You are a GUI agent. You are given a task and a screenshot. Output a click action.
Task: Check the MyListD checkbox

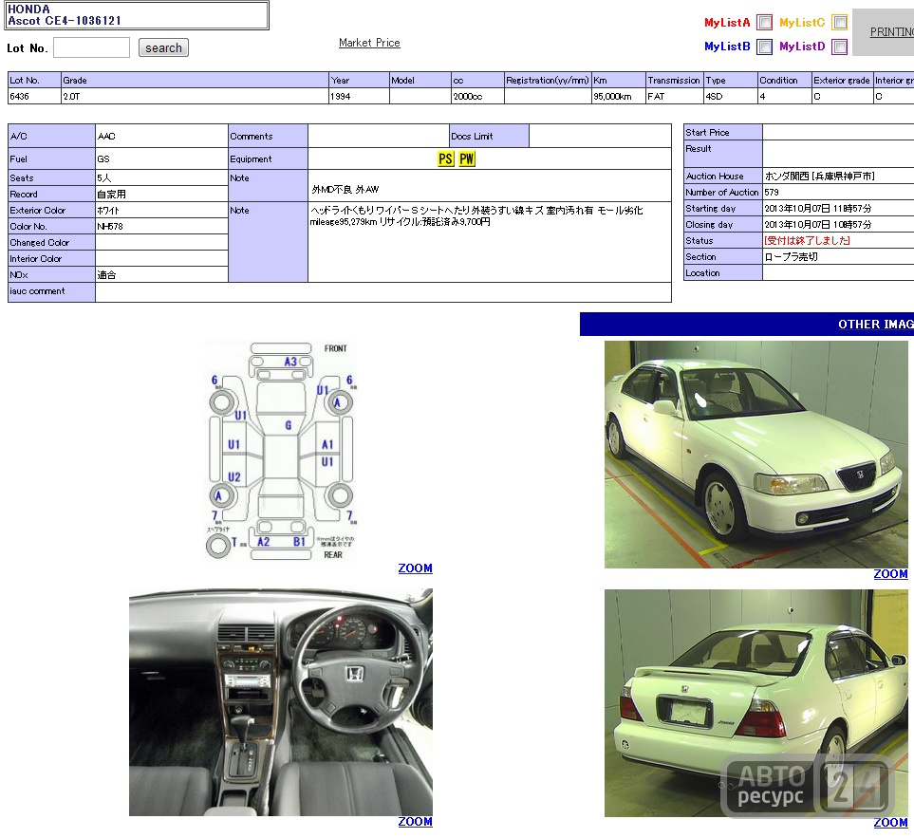point(839,47)
